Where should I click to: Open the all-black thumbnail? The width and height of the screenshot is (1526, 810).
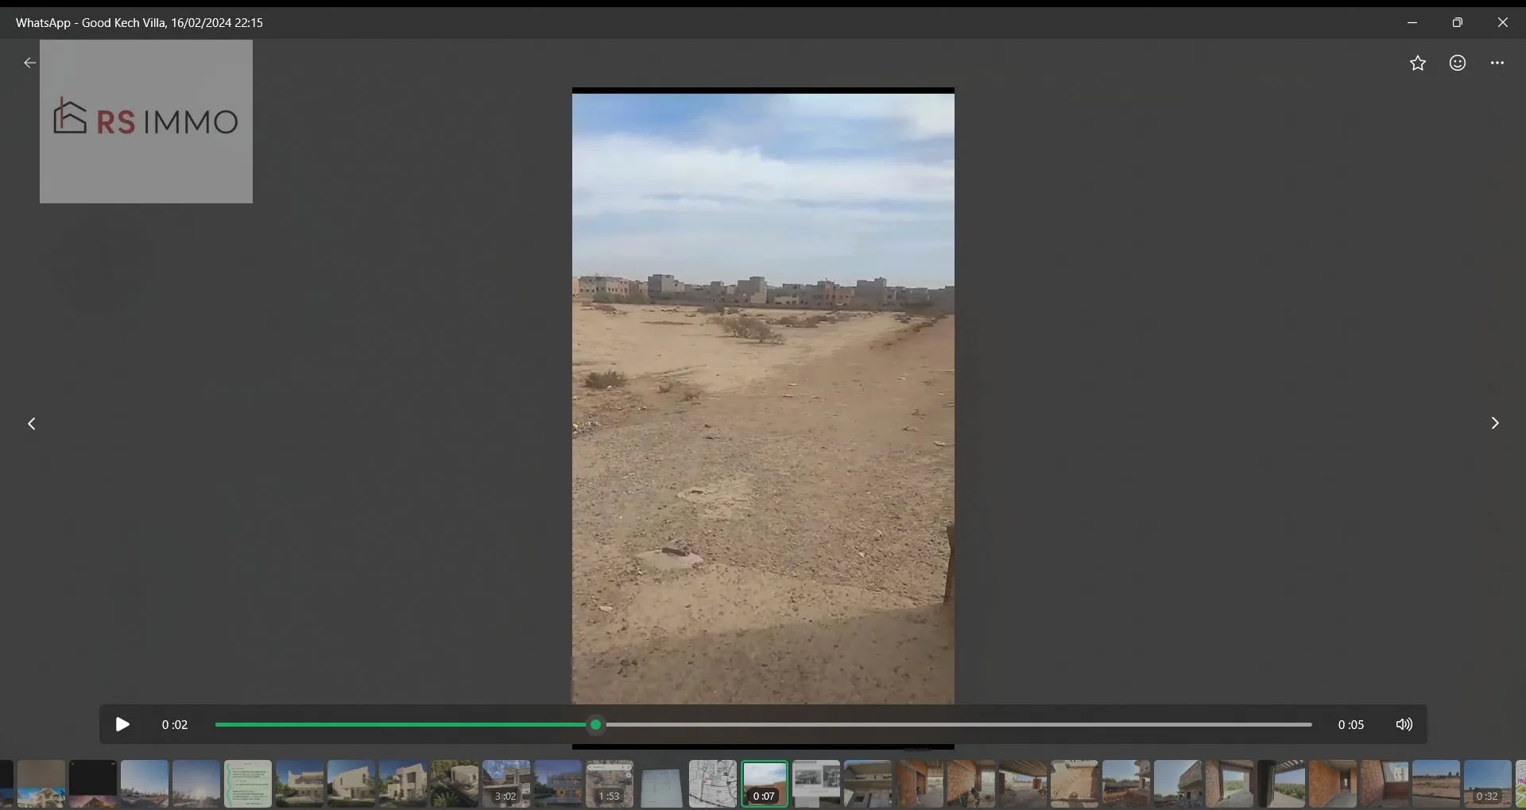93,784
